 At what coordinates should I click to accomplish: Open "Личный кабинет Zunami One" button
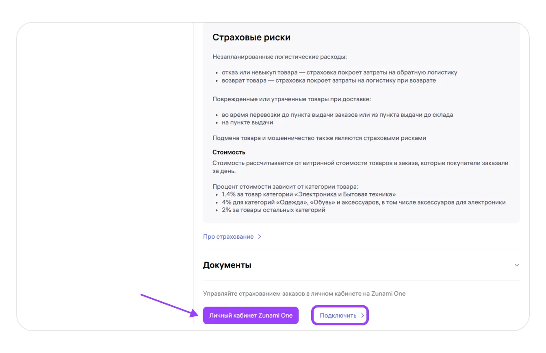[251, 315]
